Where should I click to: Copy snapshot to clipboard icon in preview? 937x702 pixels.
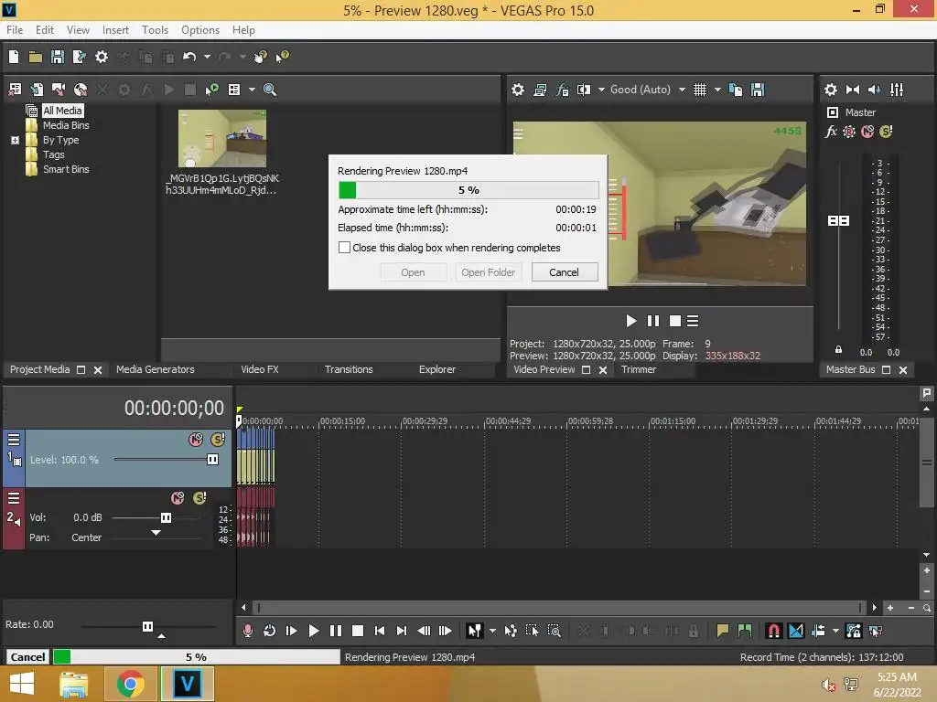pos(736,90)
